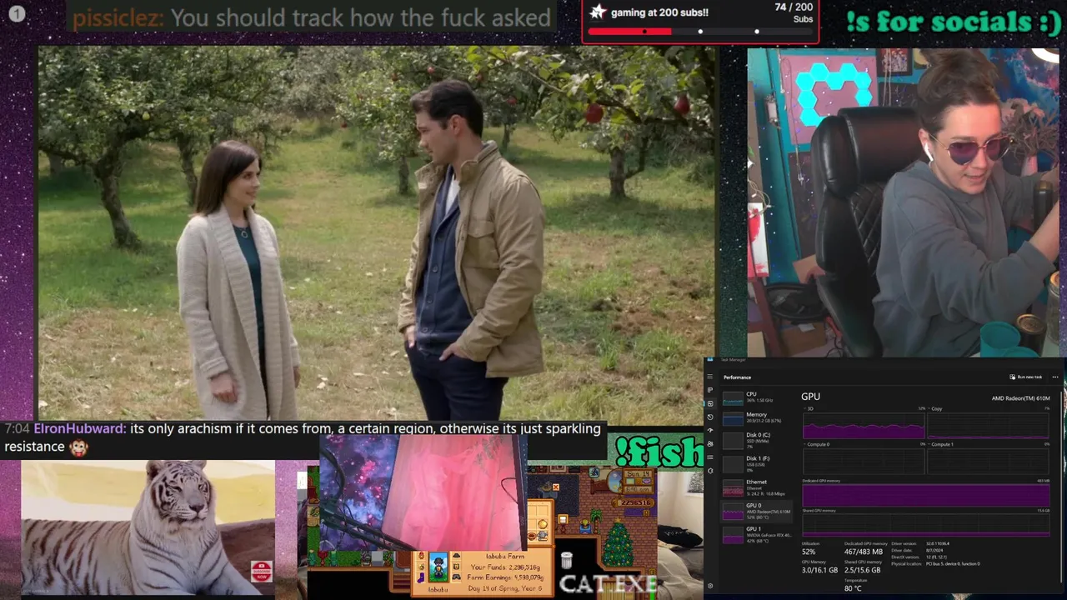1067x600 pixels.
Task: Open Details page icon in Task Manager
Action: tap(710, 457)
